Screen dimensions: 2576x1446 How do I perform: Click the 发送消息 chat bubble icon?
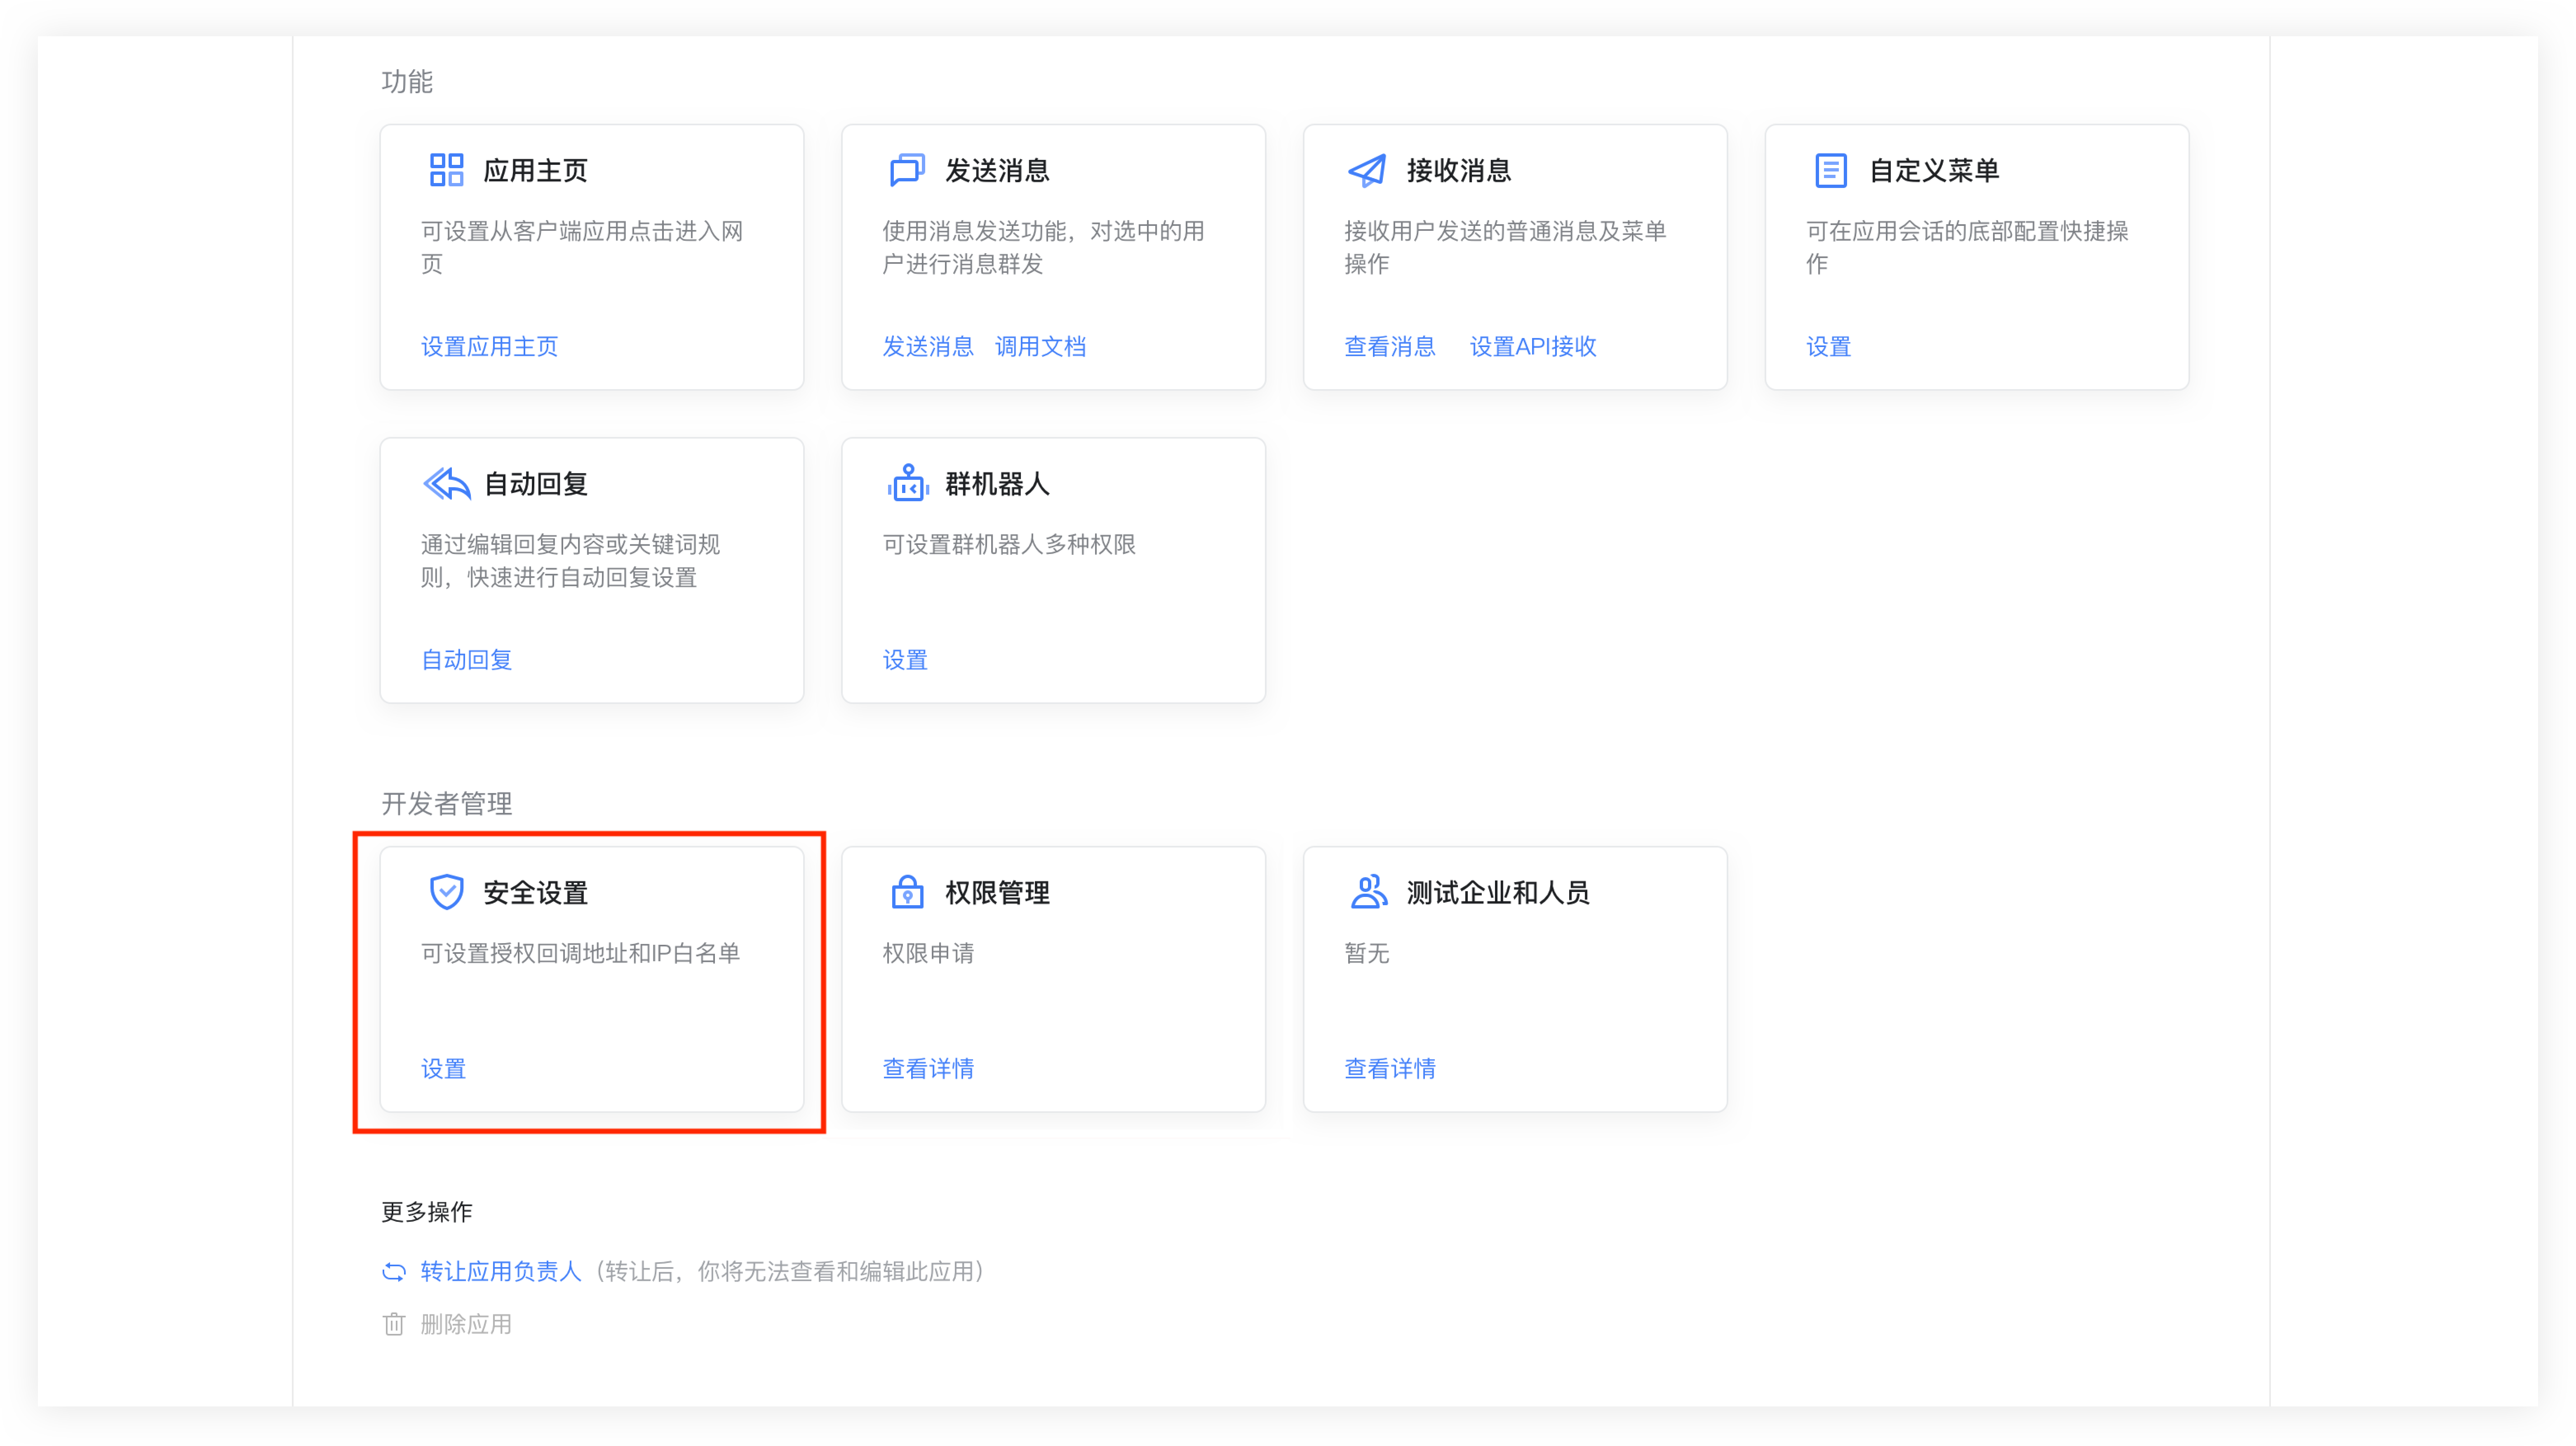tap(906, 169)
